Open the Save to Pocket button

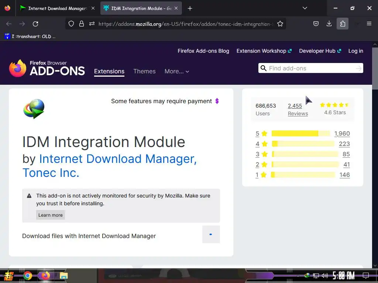[316, 24]
